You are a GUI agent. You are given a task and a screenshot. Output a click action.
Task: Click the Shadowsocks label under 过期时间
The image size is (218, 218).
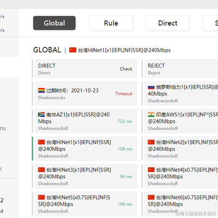point(52,98)
